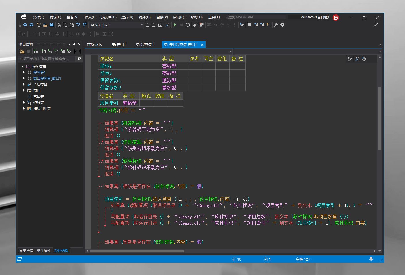
Task: Click the project structure search input
Action: (47, 59)
